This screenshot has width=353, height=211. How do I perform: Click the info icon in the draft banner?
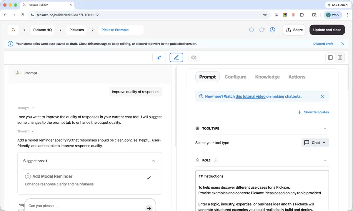click(x=10, y=44)
